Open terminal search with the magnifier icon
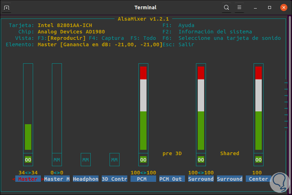Viewport: 292px width, 195px height. 226,7
